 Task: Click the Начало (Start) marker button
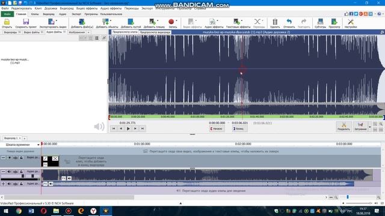[217, 128]
